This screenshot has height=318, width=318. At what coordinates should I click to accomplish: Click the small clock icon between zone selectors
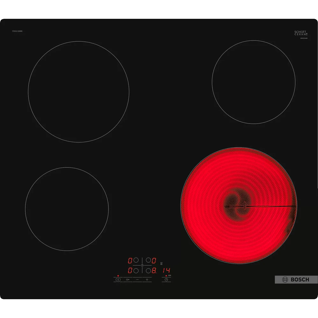point(142,265)
